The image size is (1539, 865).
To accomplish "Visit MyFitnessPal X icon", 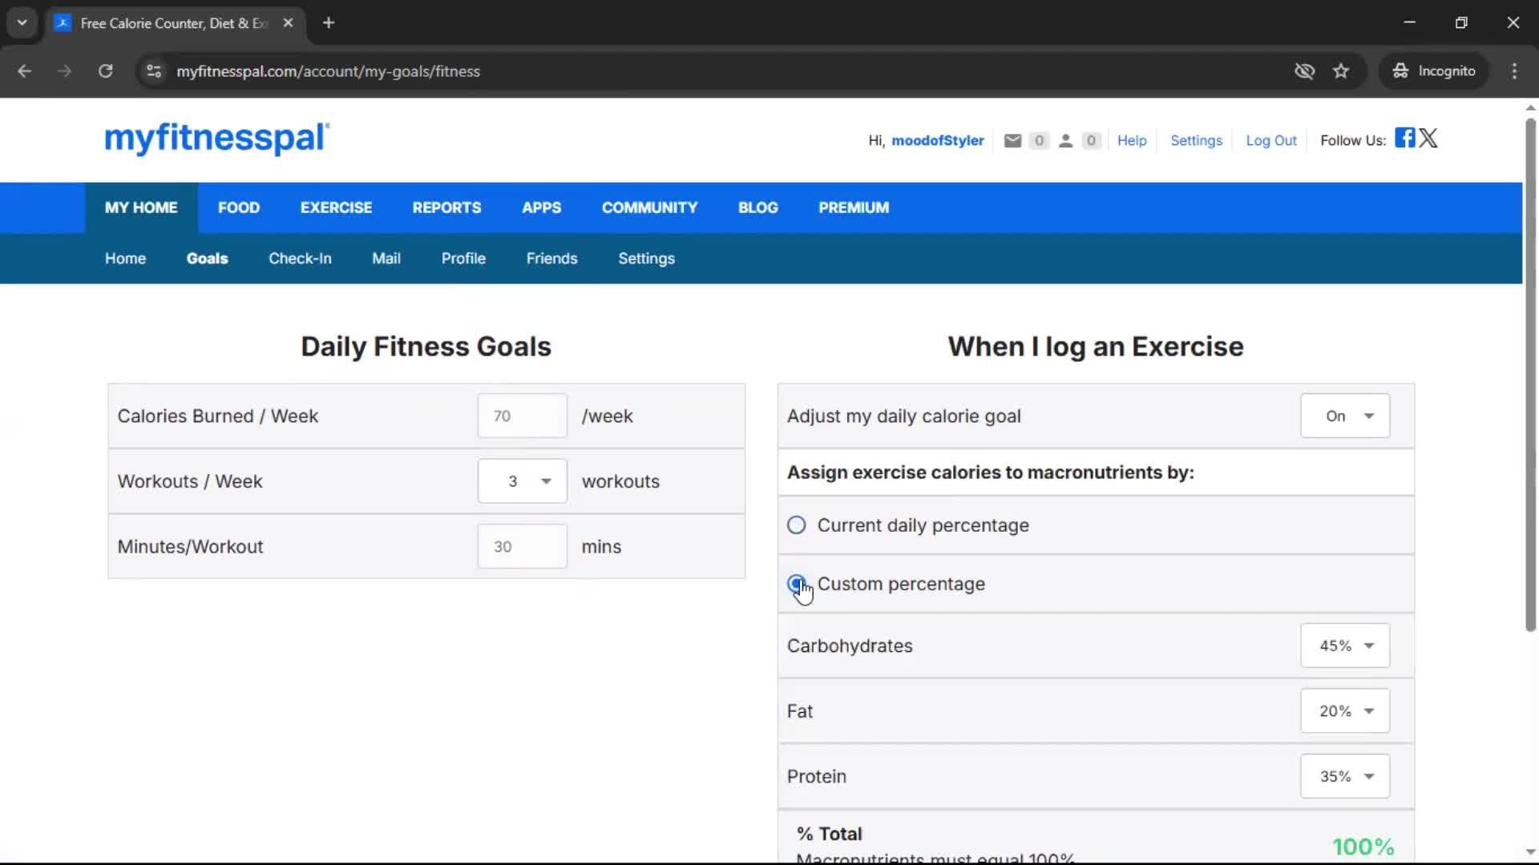I will [x=1428, y=138].
